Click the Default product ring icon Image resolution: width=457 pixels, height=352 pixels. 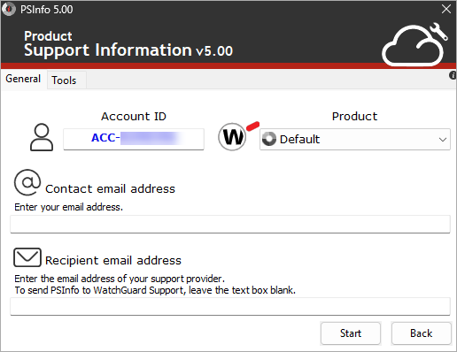269,139
